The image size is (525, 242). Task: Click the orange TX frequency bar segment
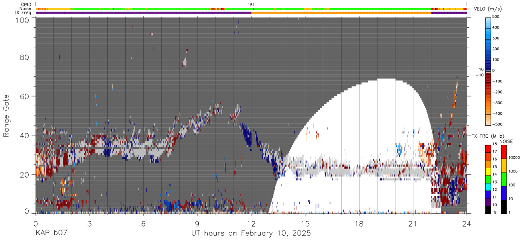tap(341, 13)
